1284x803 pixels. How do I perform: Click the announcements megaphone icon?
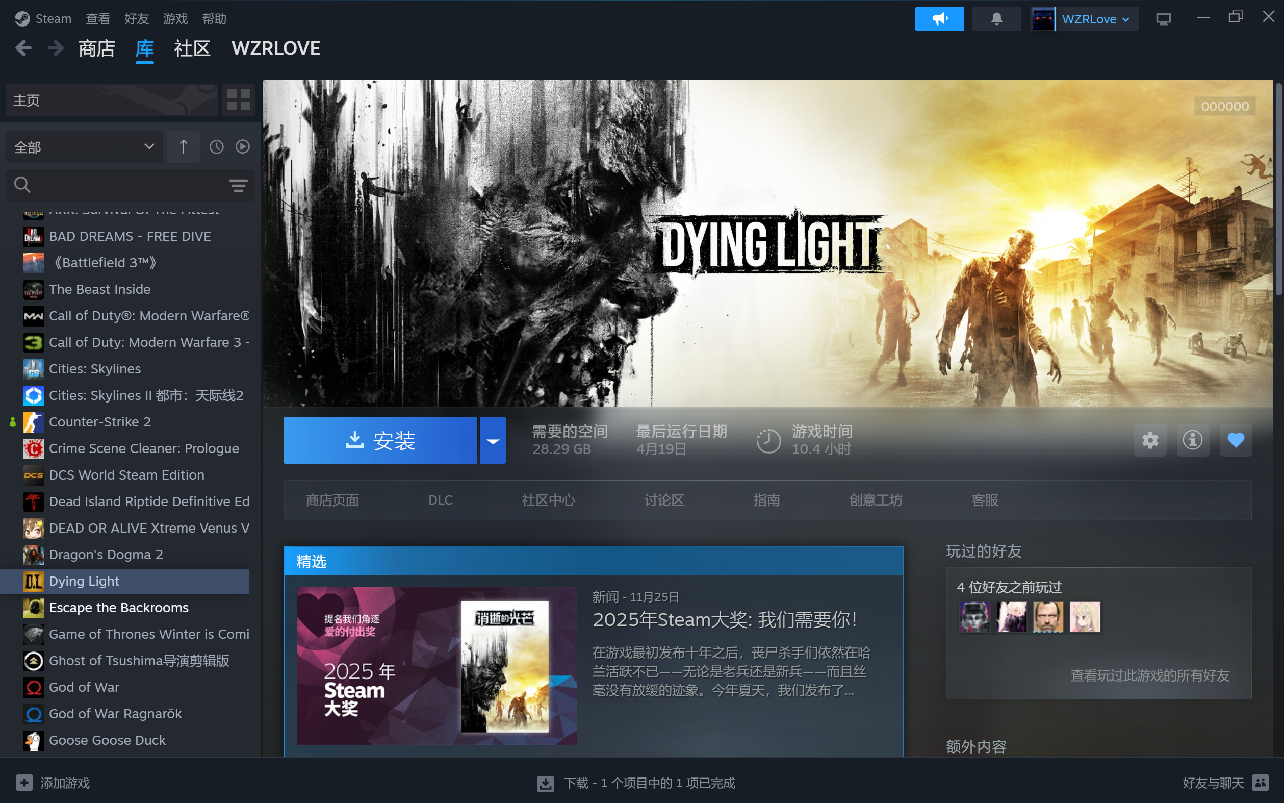pos(939,19)
